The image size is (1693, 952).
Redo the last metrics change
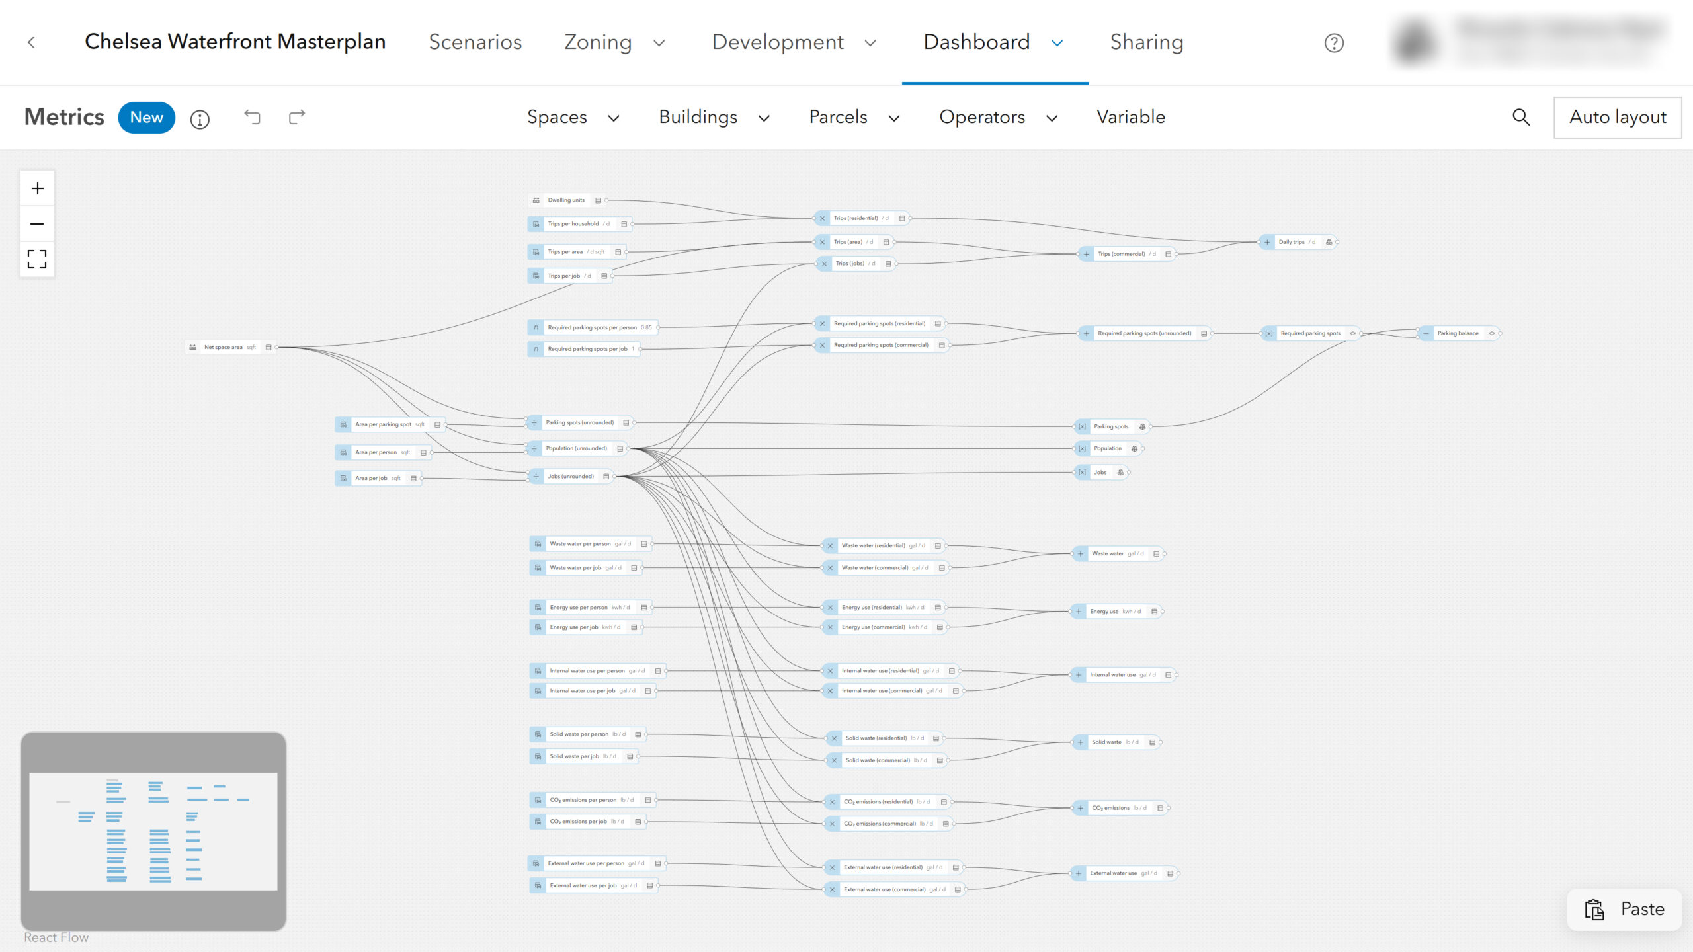coord(297,117)
